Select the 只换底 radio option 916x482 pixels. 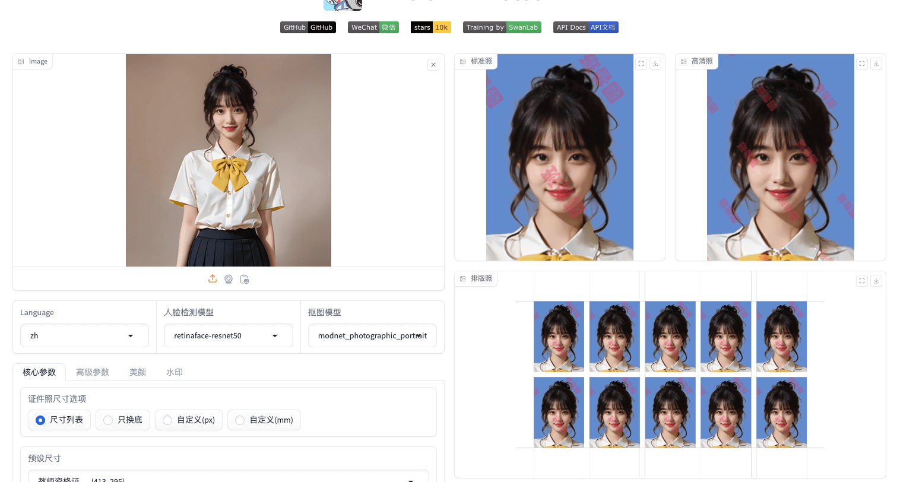pos(123,420)
